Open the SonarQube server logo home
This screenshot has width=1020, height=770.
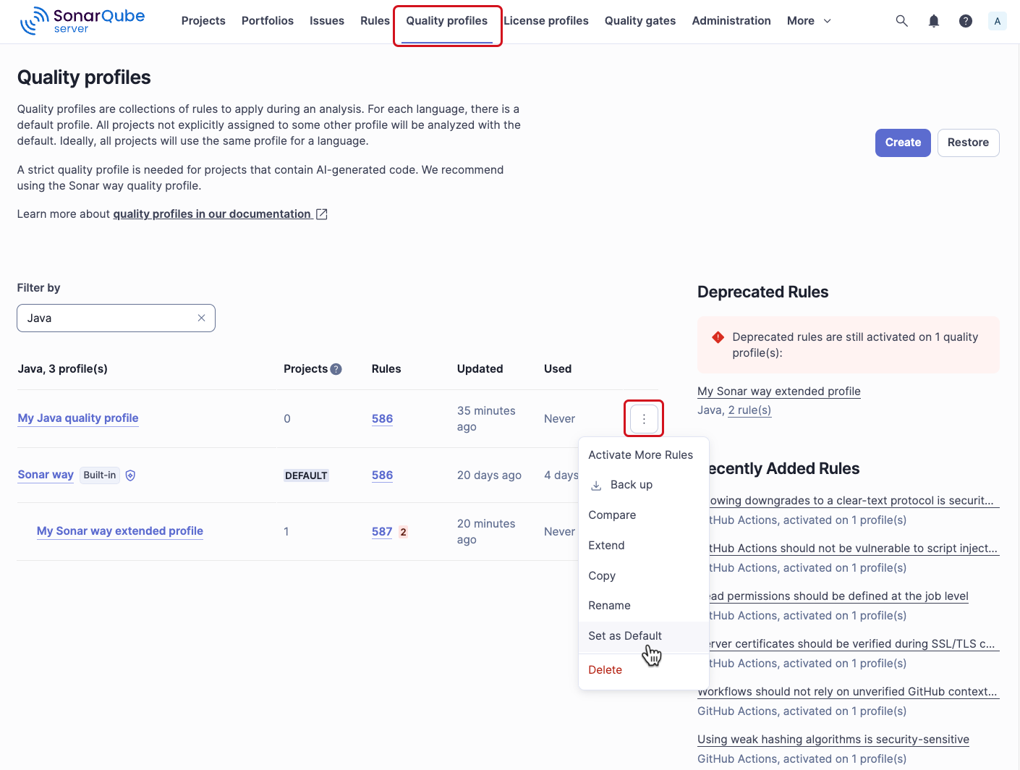pyautogui.click(x=82, y=21)
